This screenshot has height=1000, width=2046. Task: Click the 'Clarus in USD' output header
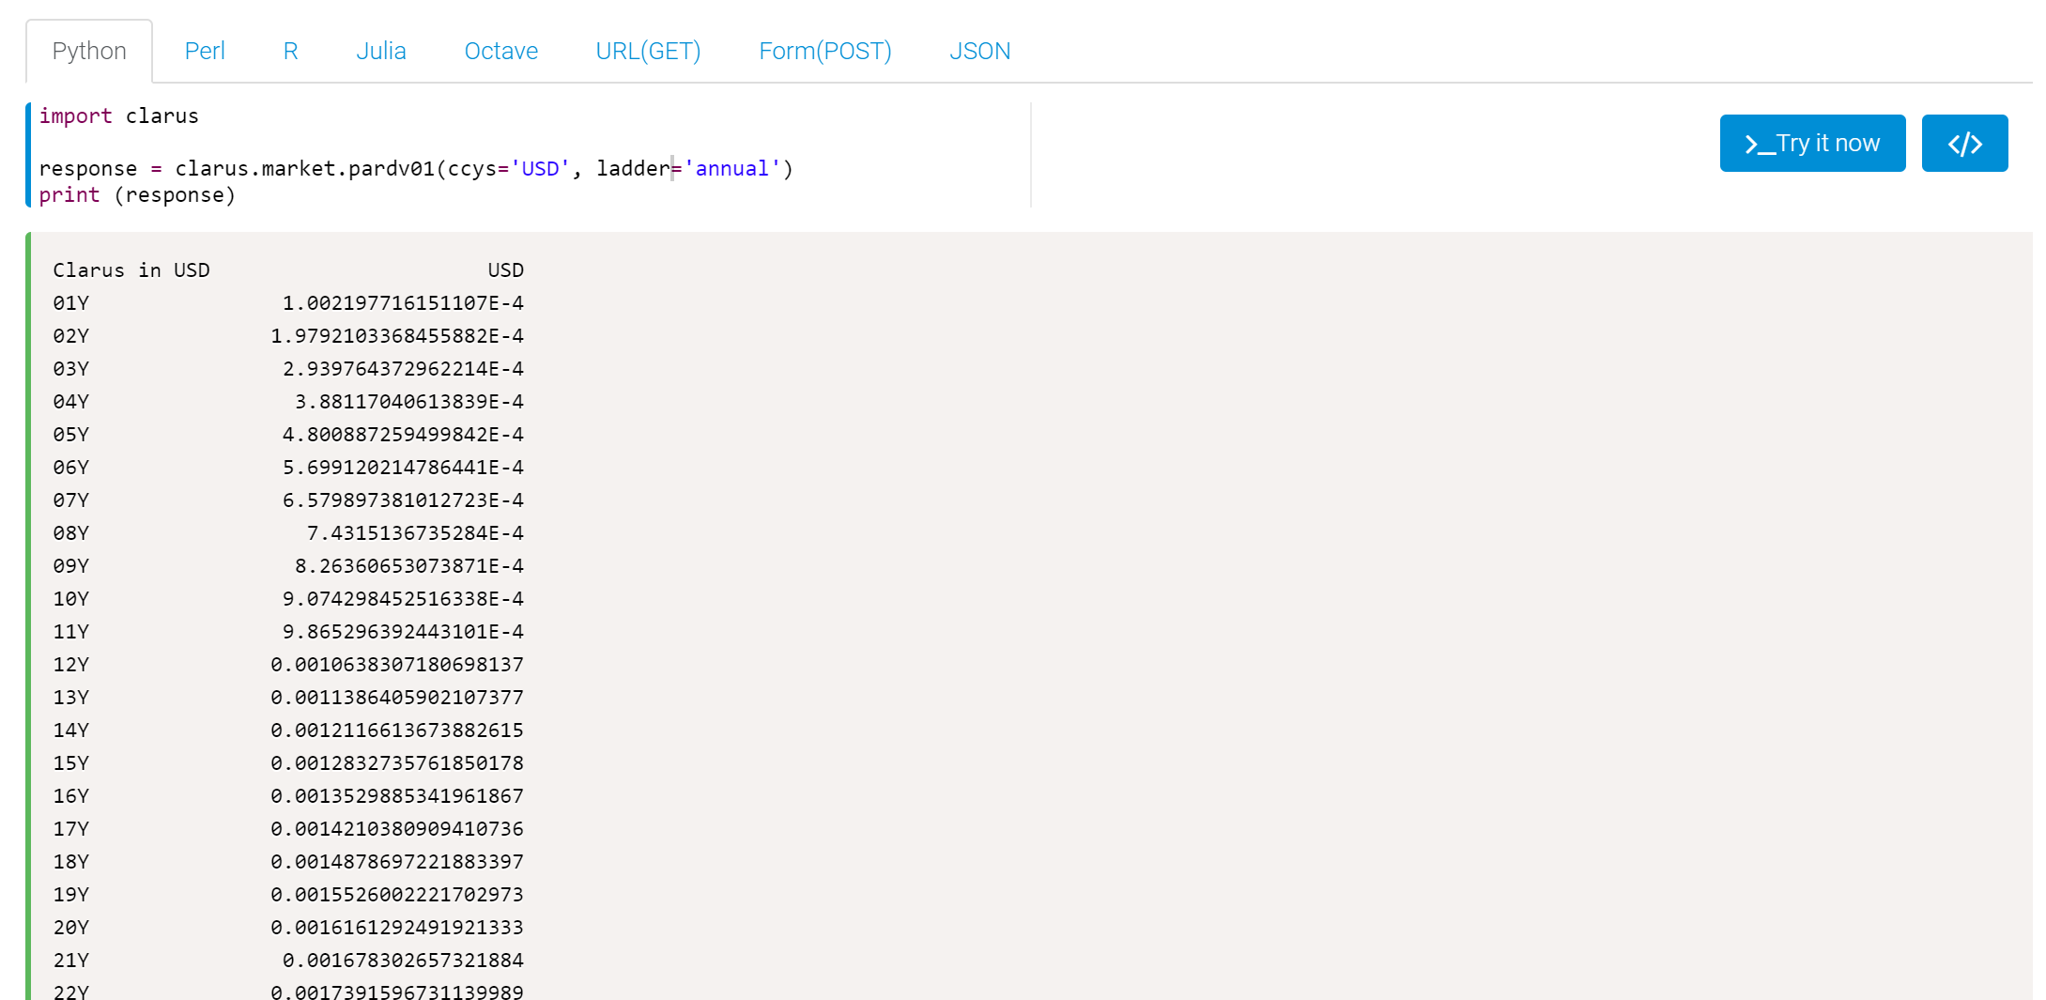(x=131, y=270)
